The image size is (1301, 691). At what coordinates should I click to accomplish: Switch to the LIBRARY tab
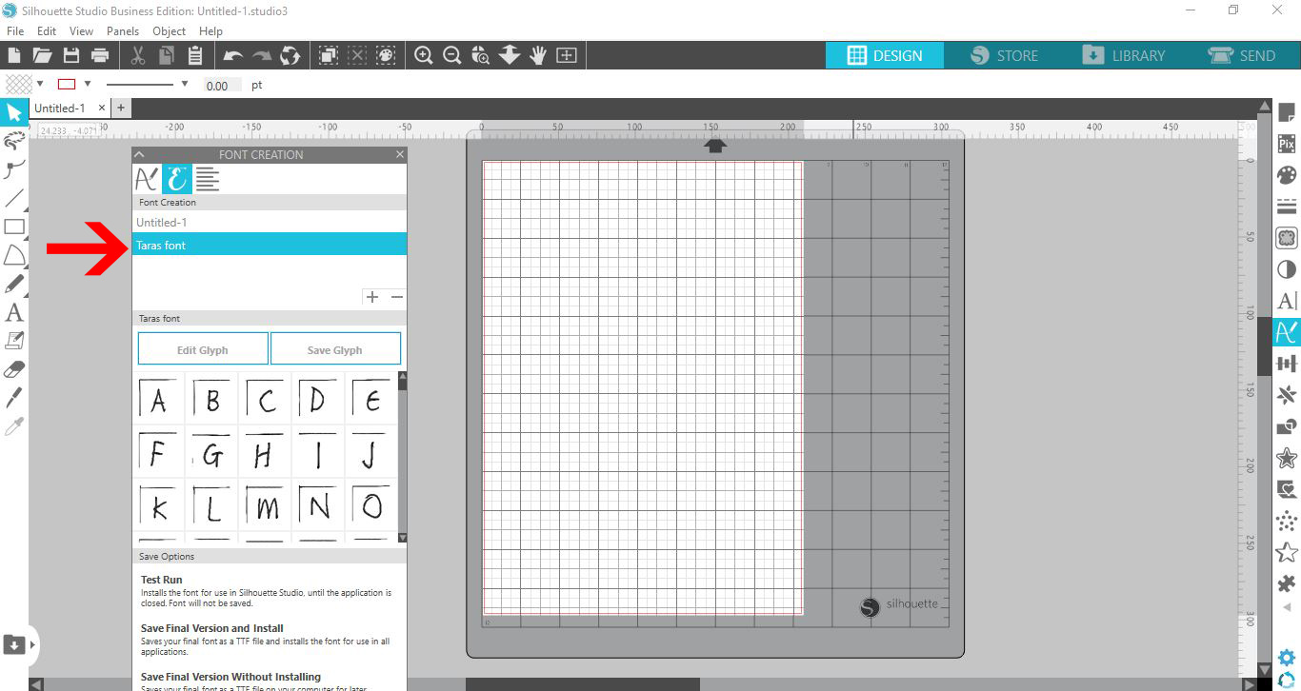[1123, 55]
